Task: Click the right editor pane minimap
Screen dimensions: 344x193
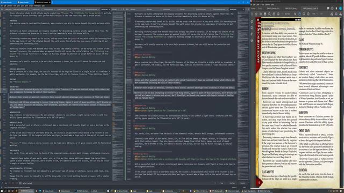Action: coord(243,96)
